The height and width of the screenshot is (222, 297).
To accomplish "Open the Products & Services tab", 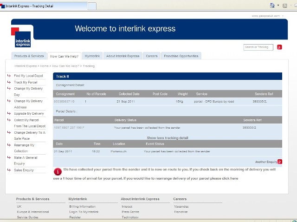I will [x=29, y=56].
